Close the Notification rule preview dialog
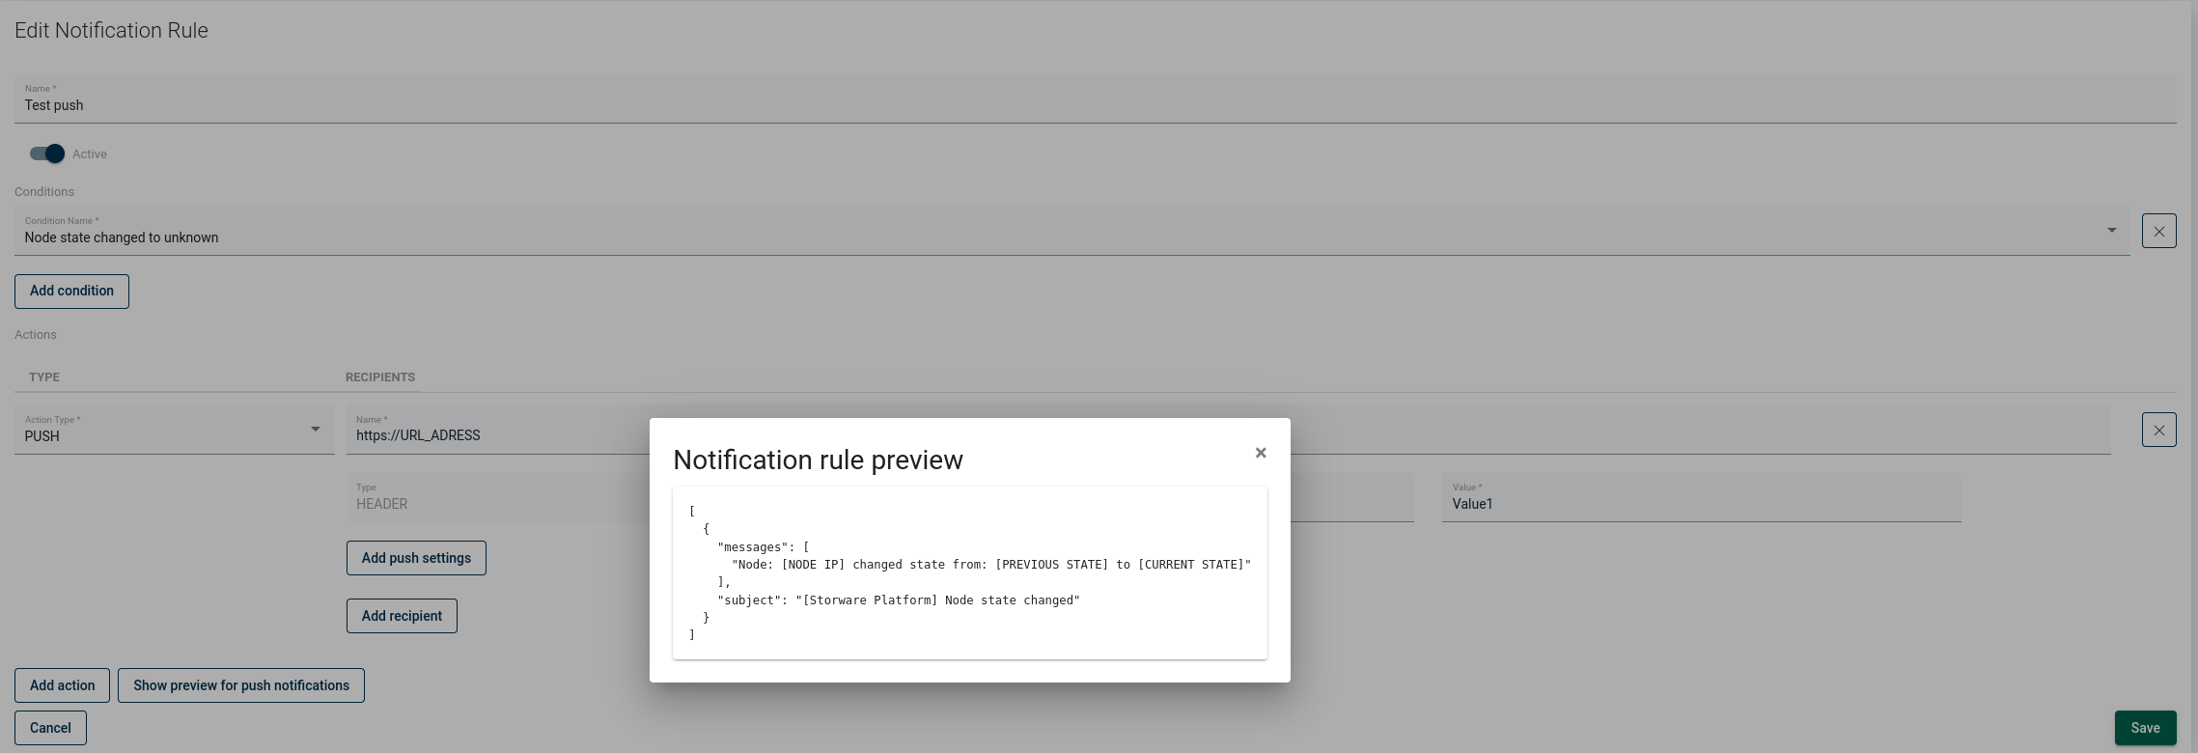2198x753 pixels. tap(1260, 453)
